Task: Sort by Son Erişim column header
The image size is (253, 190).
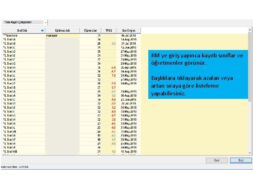Action: (x=129, y=31)
